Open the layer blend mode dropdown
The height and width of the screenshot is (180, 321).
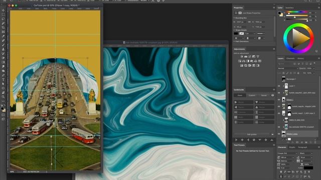click(x=287, y=68)
